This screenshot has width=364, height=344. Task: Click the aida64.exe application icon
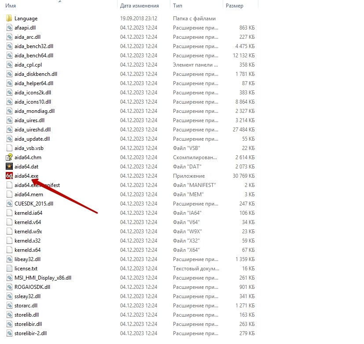click(9, 176)
